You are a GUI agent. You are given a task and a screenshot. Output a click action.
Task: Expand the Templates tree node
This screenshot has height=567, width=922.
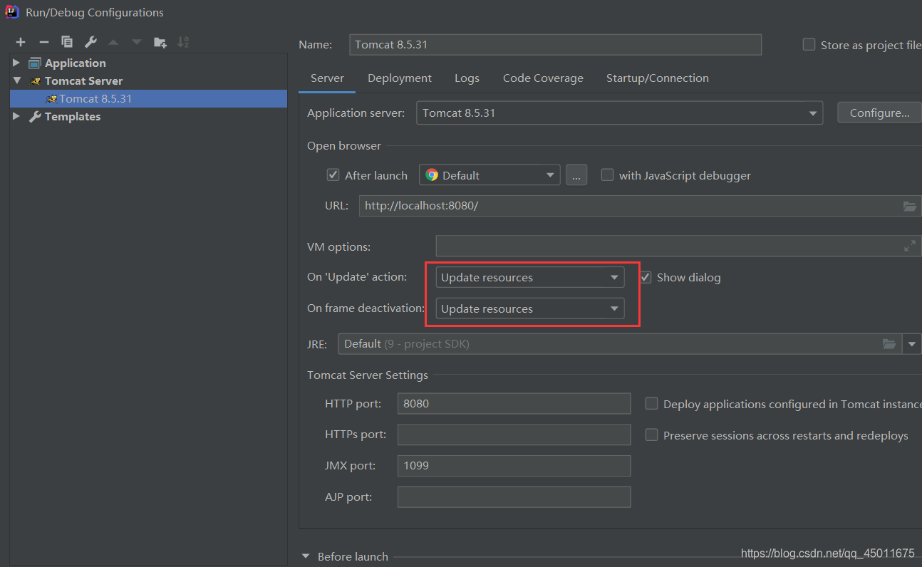16,116
